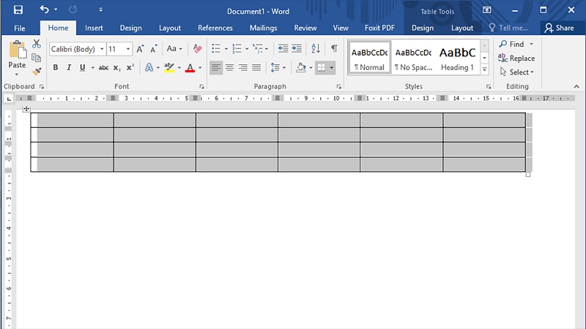
Task: Switch to the Insert tab
Action: (x=94, y=28)
